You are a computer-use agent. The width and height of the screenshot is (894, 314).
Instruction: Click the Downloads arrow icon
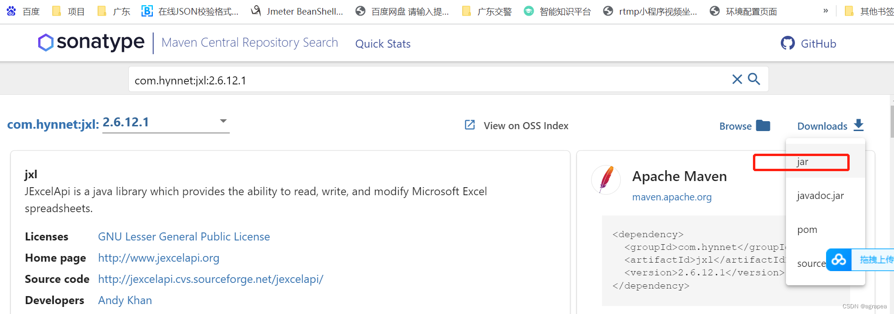859,125
